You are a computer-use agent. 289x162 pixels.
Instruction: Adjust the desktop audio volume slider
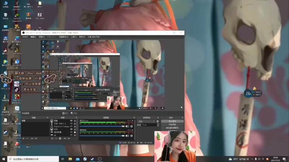pyautogui.click(x=102, y=136)
